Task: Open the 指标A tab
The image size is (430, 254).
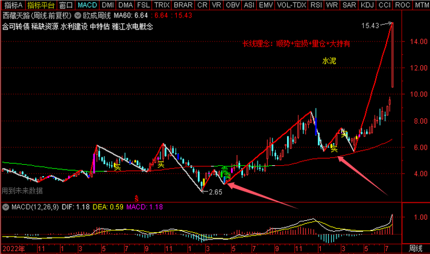Action: [x=12, y=5]
